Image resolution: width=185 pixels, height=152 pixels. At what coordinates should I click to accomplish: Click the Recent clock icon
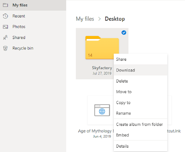(5, 16)
